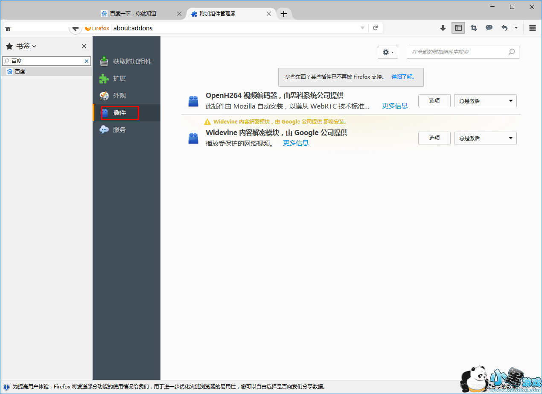This screenshot has width=542, height=394.
Task: Switch to the 百度一下，你就知道 tab
Action: point(133,14)
